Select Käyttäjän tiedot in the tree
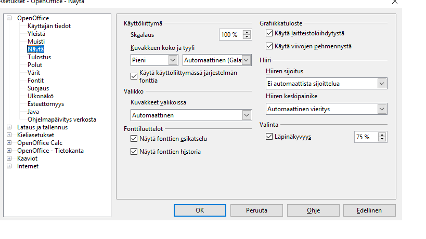426x239 pixels. (49, 26)
